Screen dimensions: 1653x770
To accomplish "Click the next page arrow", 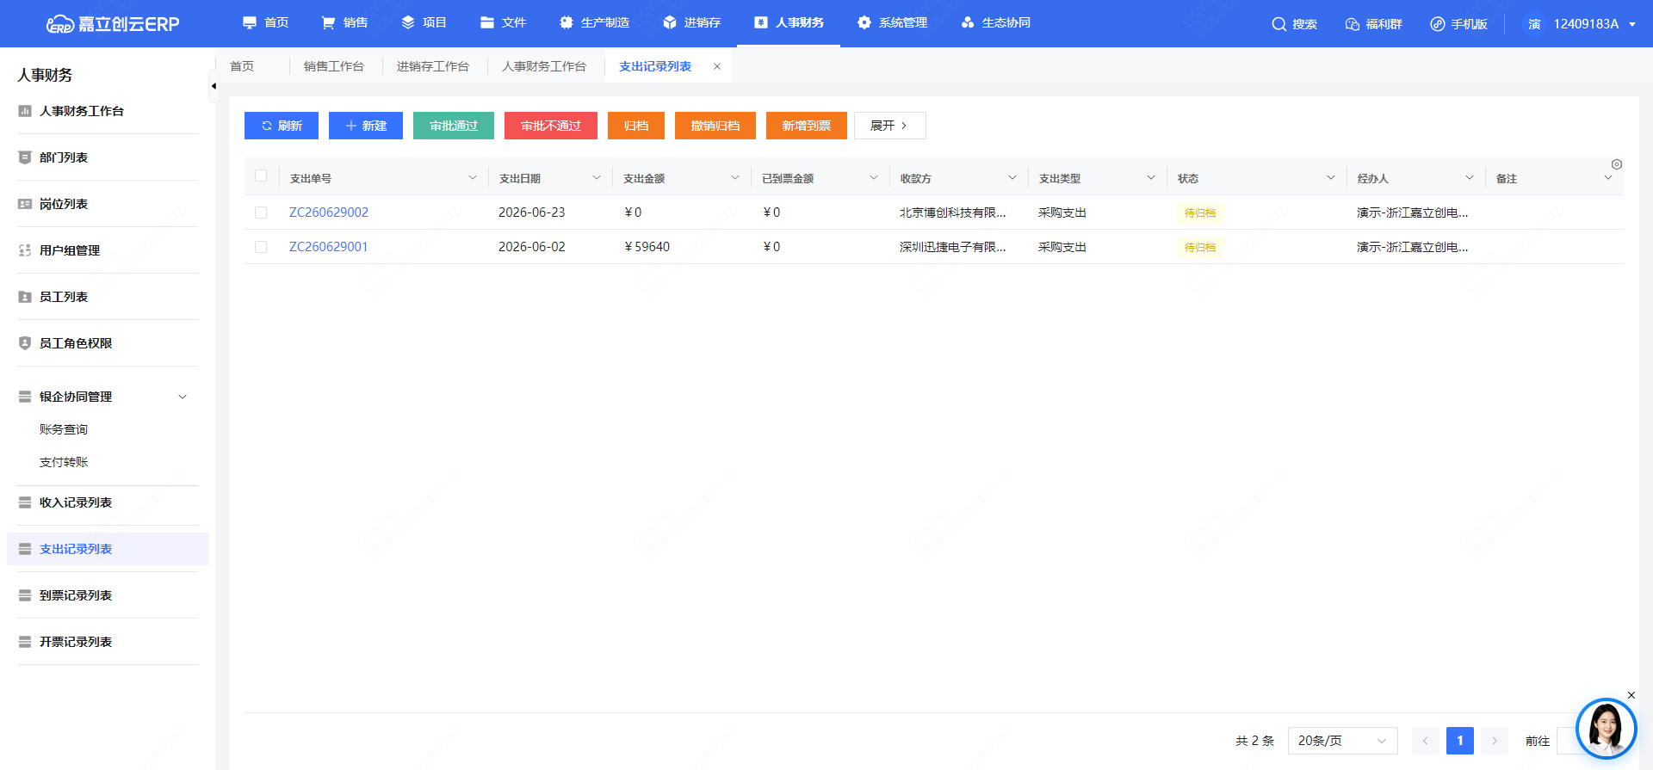I will point(1495,741).
